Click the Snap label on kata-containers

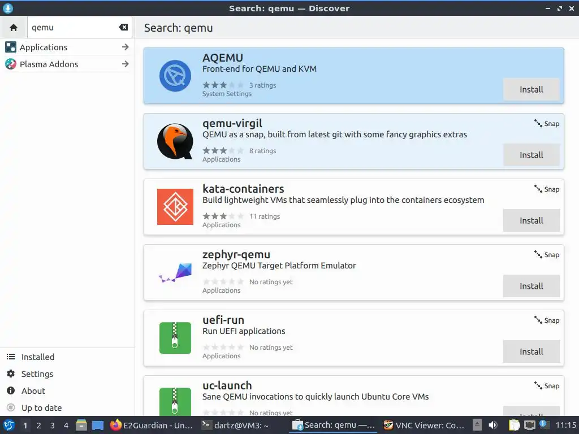pyautogui.click(x=547, y=189)
